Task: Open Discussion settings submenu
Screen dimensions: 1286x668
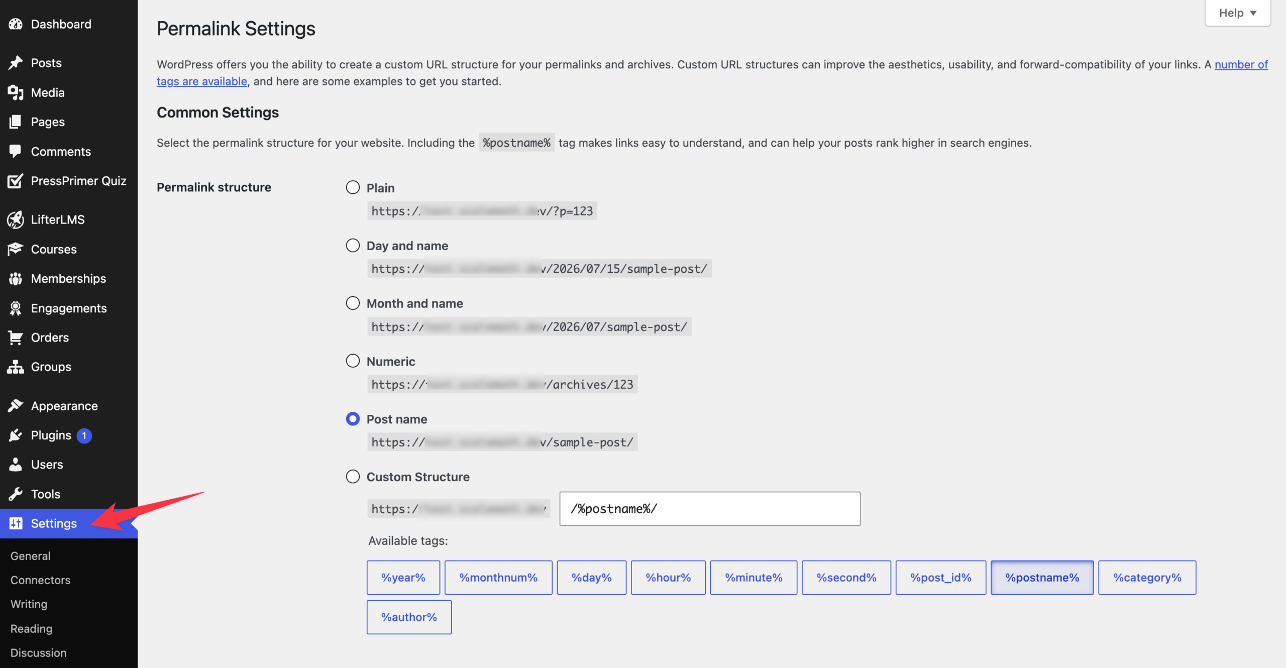Action: [38, 653]
